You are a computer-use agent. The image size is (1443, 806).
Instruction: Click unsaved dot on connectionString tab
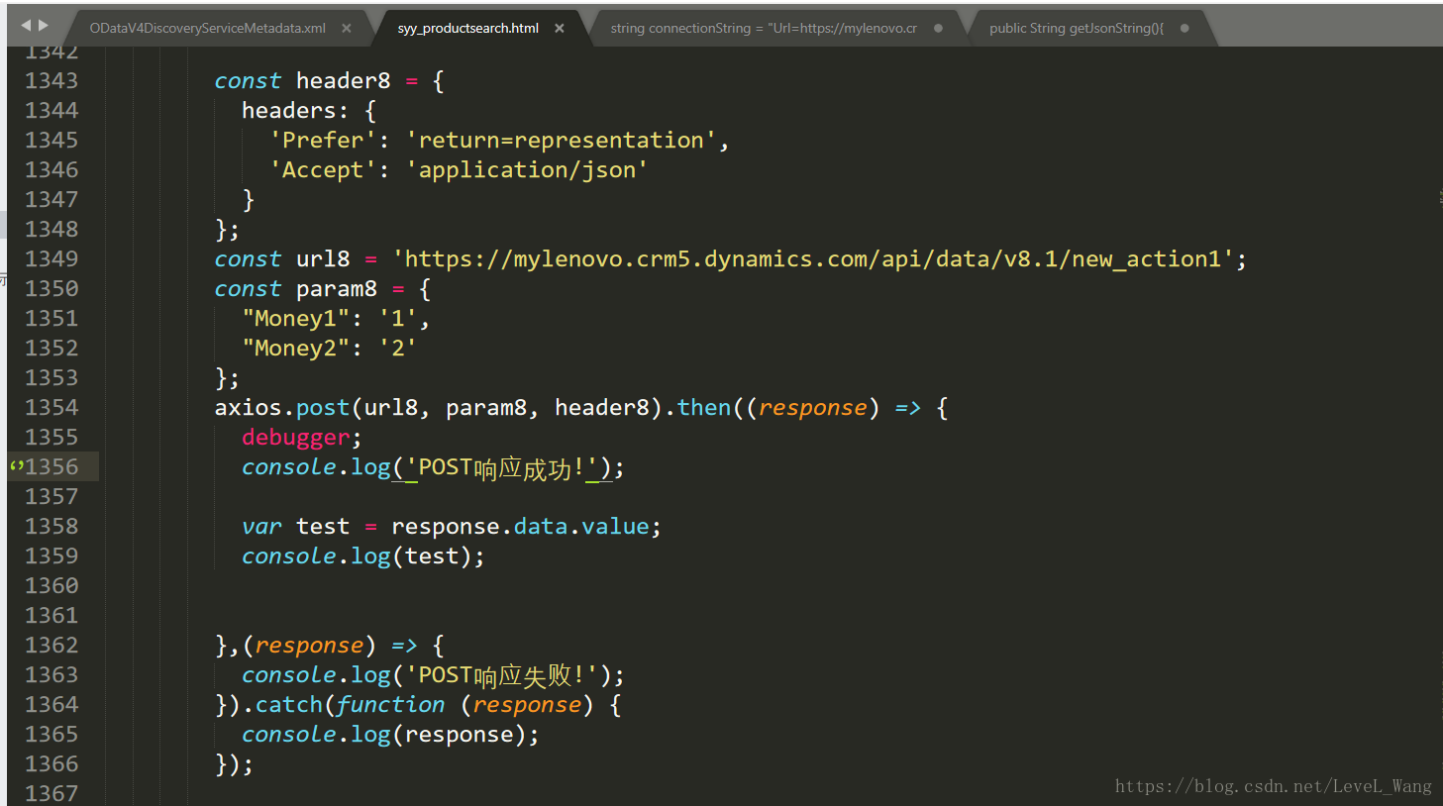[x=938, y=28]
